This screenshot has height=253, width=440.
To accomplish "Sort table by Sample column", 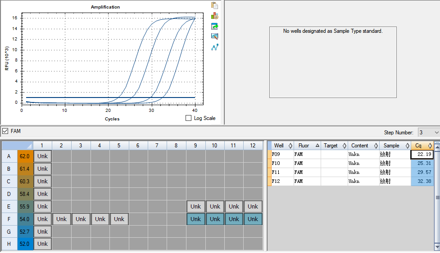I will (x=395, y=146).
